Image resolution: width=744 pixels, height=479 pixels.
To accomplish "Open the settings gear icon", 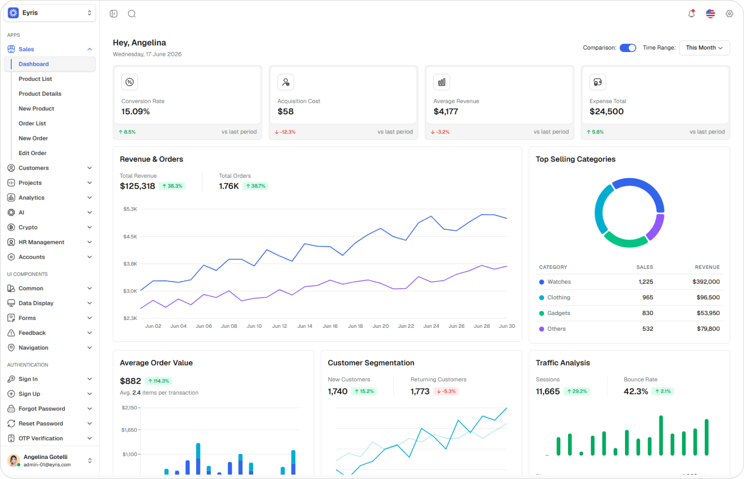I will [729, 14].
